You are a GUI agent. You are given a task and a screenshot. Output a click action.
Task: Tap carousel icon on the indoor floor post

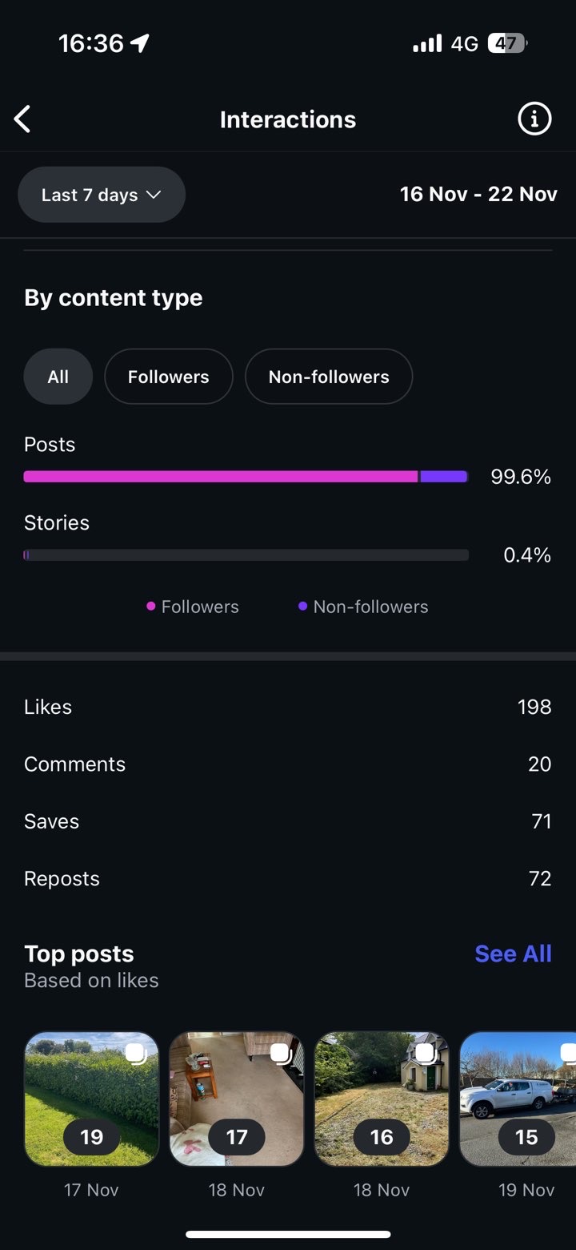click(280, 1052)
